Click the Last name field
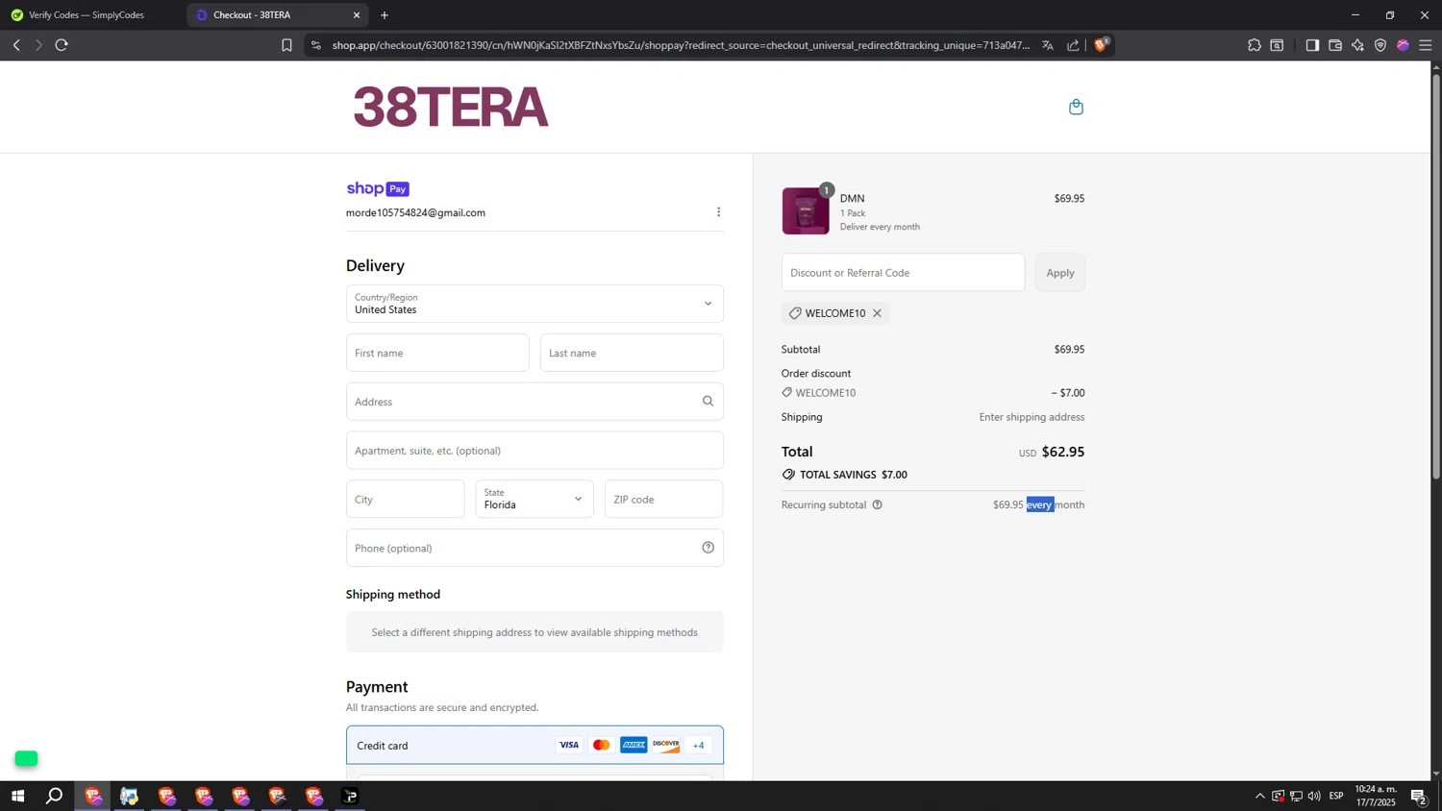1442x811 pixels. [x=632, y=353]
